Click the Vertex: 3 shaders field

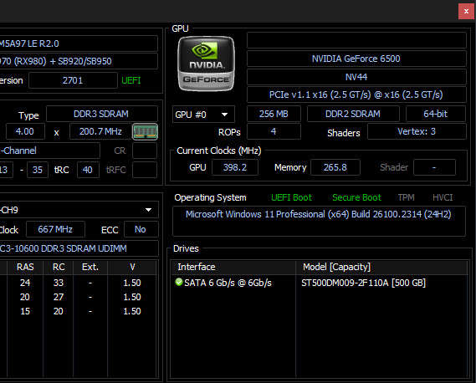pyautogui.click(x=417, y=131)
